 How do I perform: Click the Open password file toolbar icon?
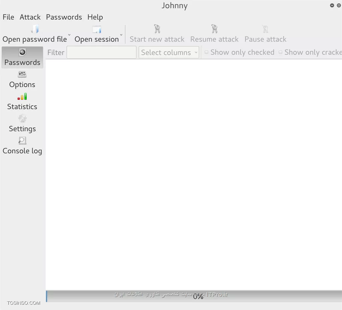coord(35,29)
